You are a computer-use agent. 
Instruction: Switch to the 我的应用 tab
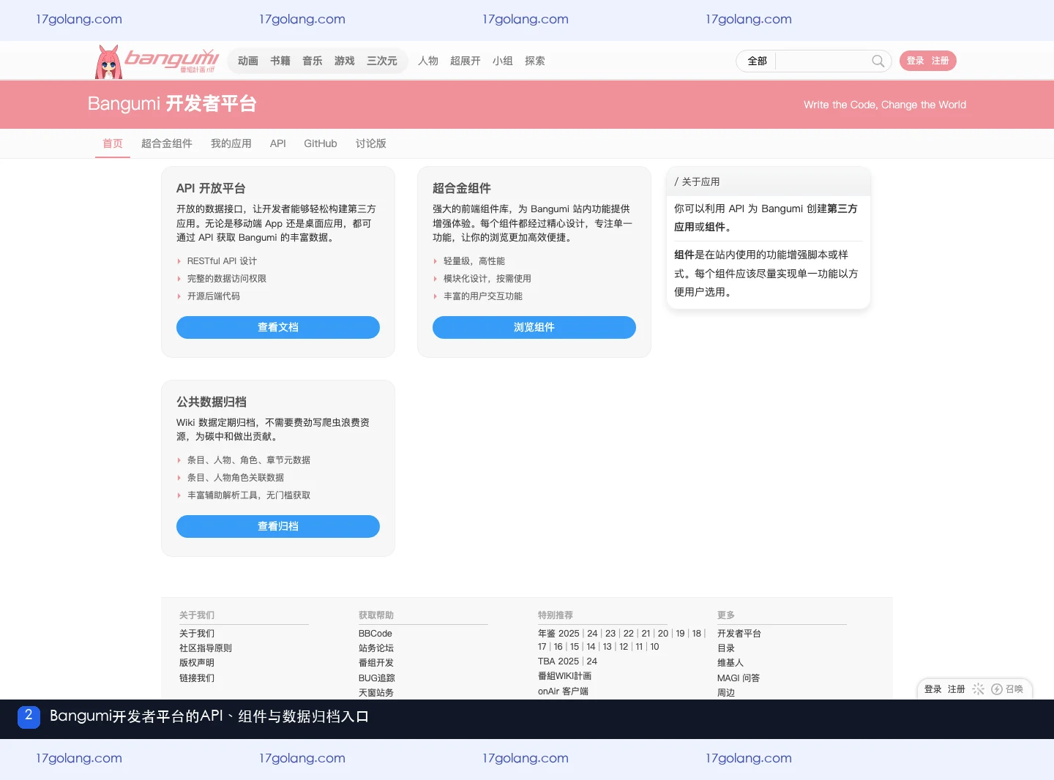point(231,143)
